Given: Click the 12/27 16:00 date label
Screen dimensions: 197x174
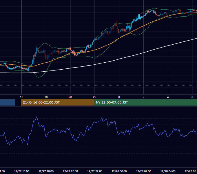Looking at the screenshot, I should click(22, 171).
